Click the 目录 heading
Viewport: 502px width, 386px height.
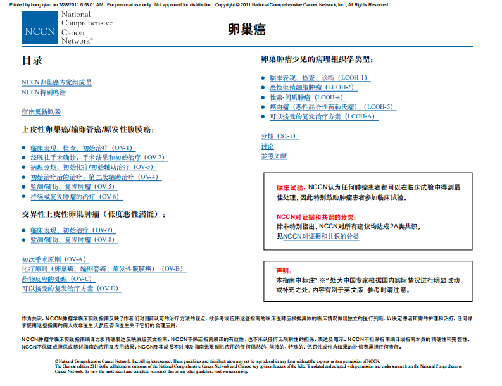click(x=32, y=60)
